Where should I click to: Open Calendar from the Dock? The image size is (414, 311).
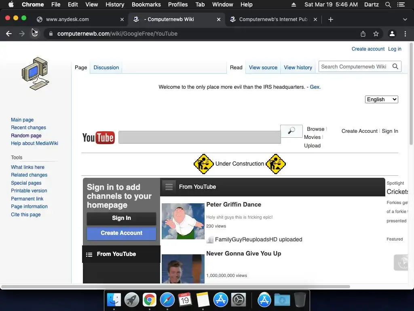185,300
